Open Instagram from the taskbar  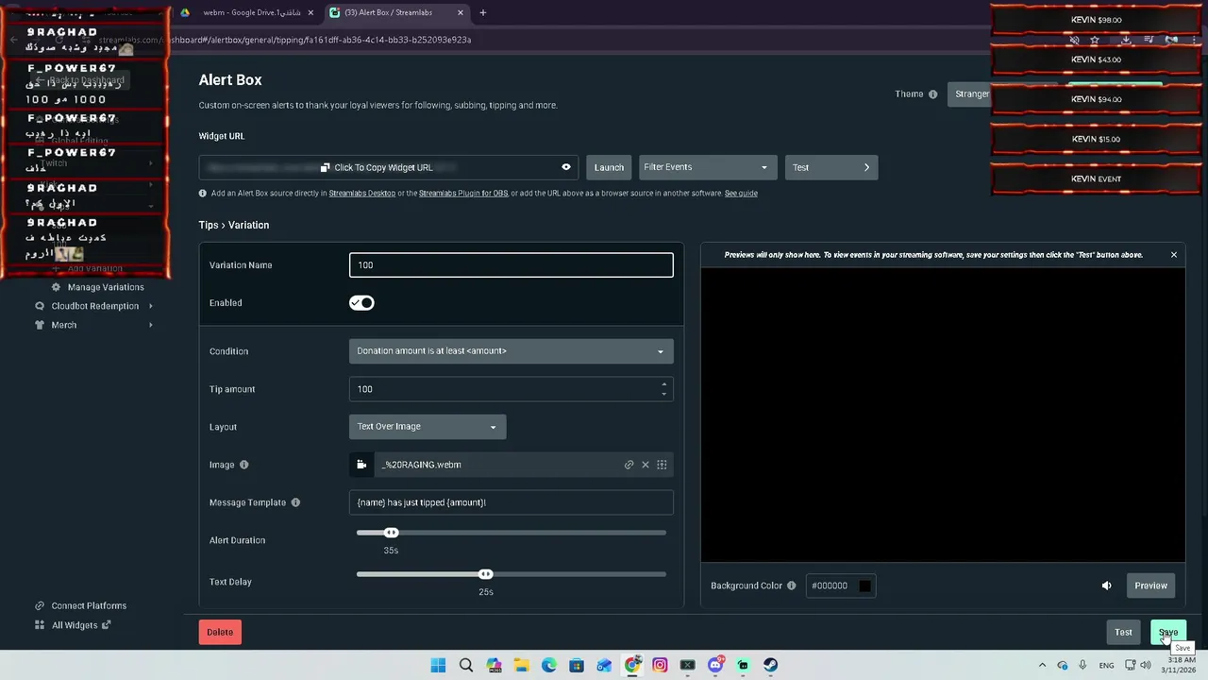point(660,665)
